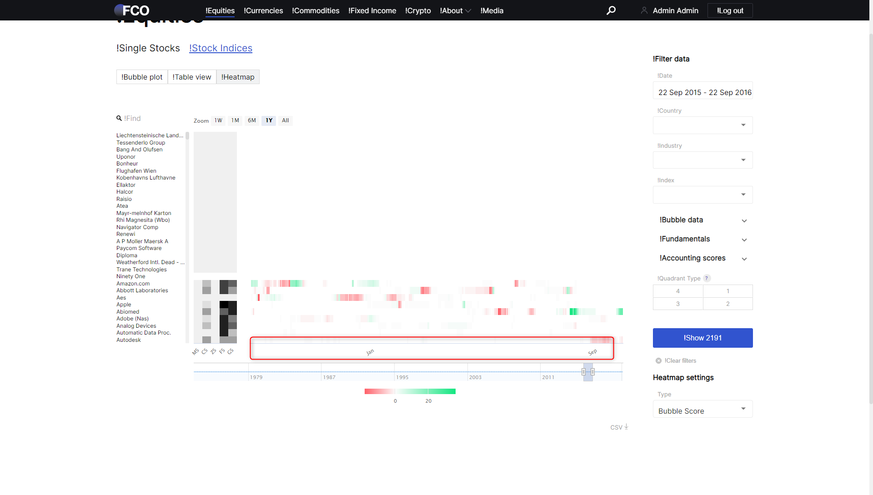The width and height of the screenshot is (873, 495).
Task: Click the Quadrant Type help icon
Action: (707, 278)
